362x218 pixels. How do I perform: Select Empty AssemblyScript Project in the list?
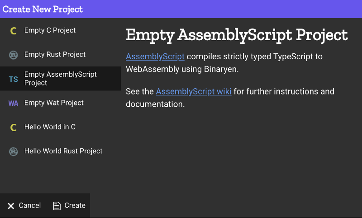(61, 78)
